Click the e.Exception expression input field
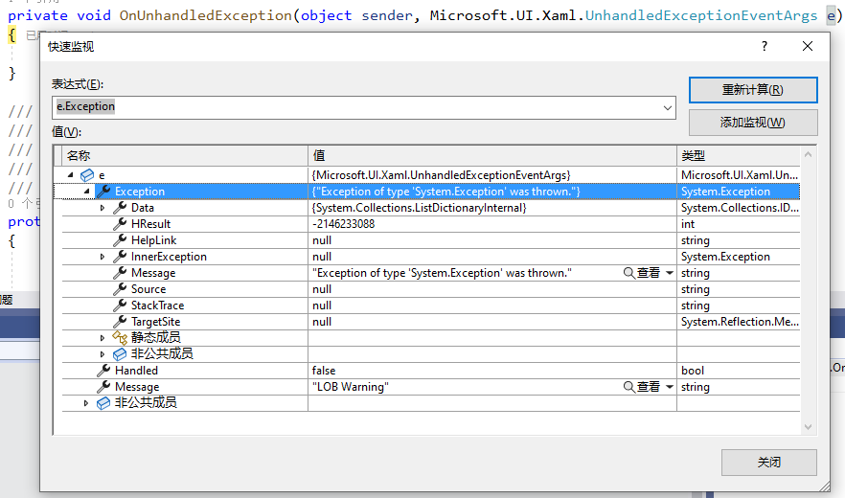The image size is (845, 498). point(364,108)
